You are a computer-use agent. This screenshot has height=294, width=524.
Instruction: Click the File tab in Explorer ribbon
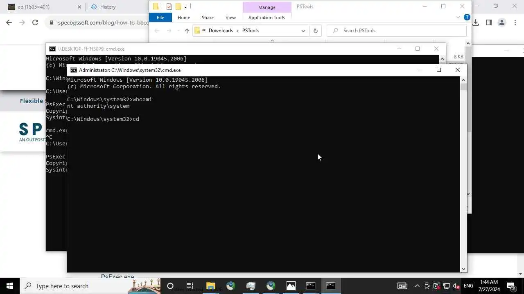(x=160, y=18)
